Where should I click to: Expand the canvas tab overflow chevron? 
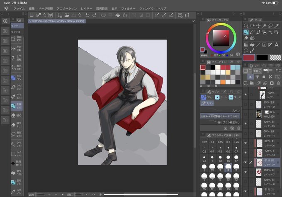tap(193, 21)
